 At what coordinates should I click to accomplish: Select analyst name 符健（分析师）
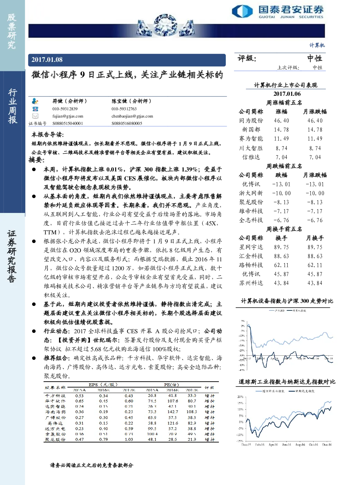coord(70,101)
